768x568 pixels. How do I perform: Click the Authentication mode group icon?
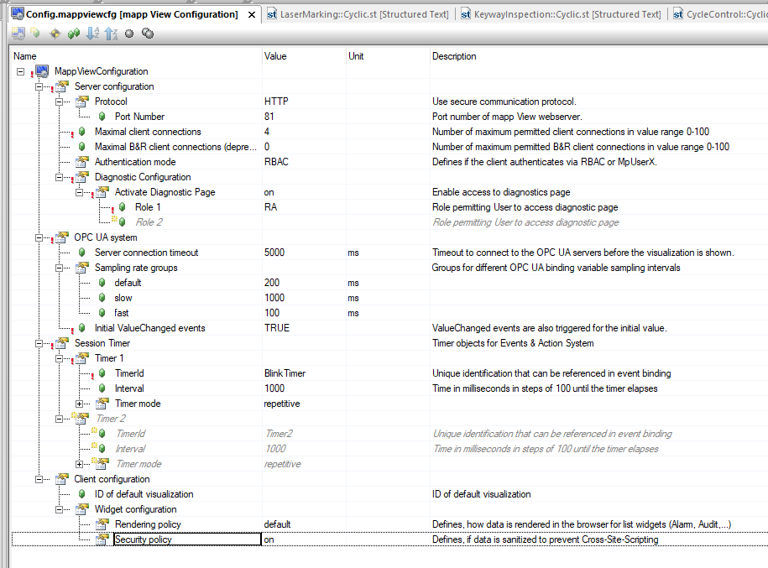click(81, 162)
